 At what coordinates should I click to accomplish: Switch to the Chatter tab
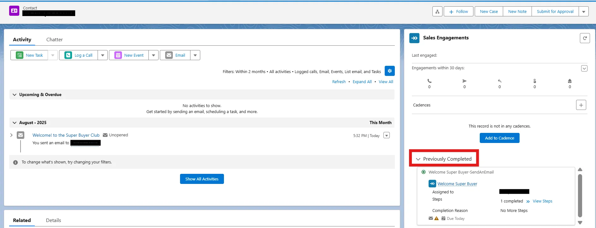tap(54, 39)
